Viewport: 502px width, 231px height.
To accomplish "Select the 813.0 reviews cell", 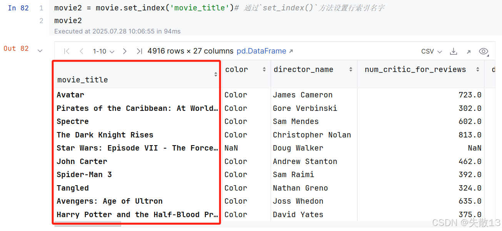I will click(470, 135).
